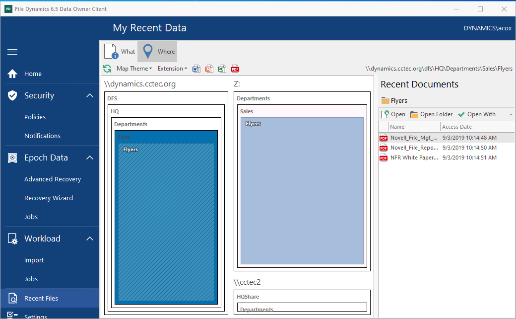Collapse the Epoch Data section

click(89, 158)
